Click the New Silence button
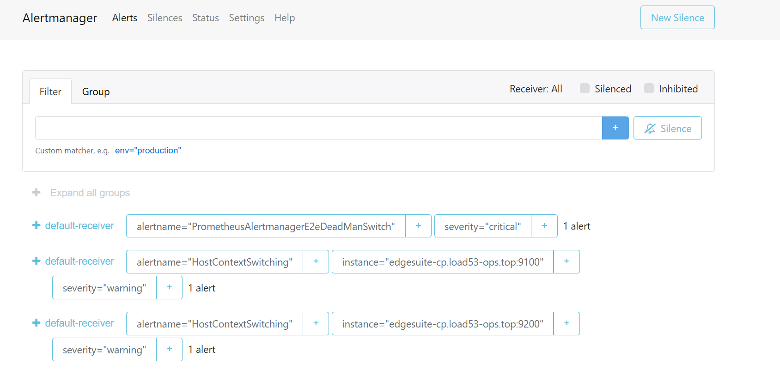Viewport: 780px width, 370px height. 677,18
